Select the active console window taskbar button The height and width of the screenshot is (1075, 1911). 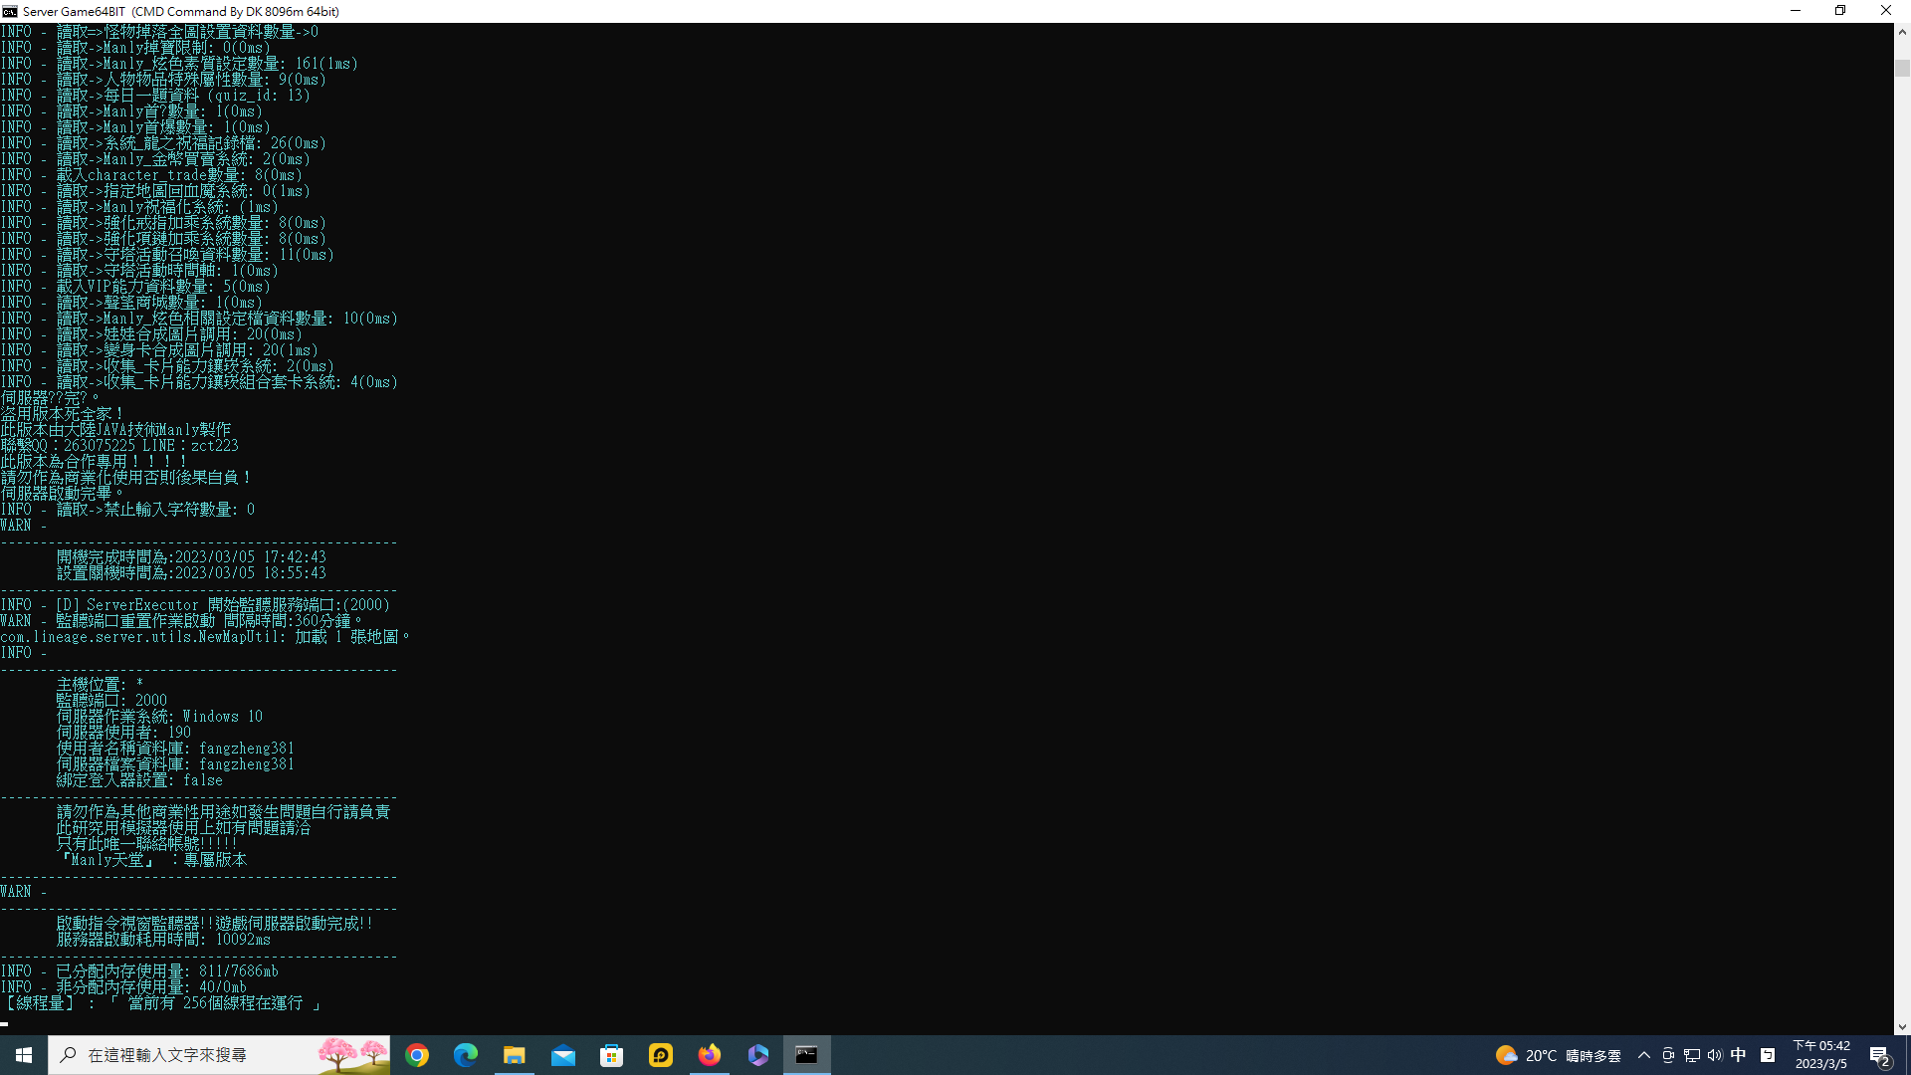[807, 1055]
